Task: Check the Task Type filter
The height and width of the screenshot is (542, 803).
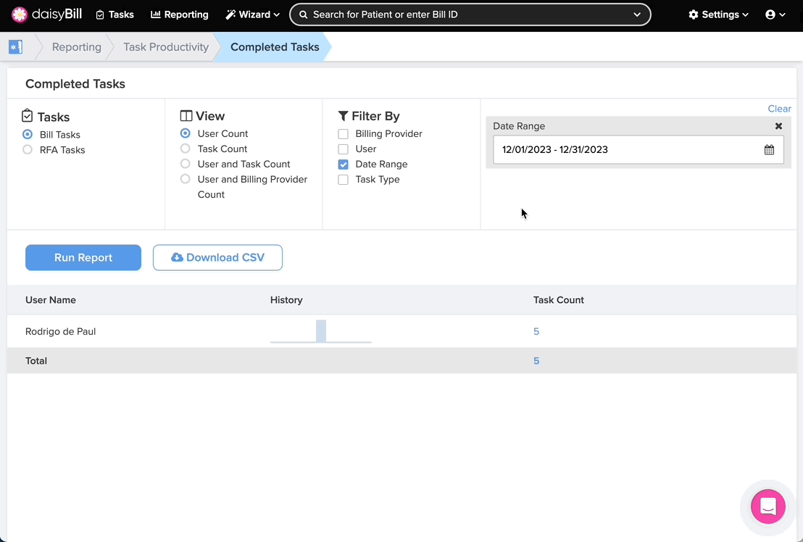Action: click(343, 180)
